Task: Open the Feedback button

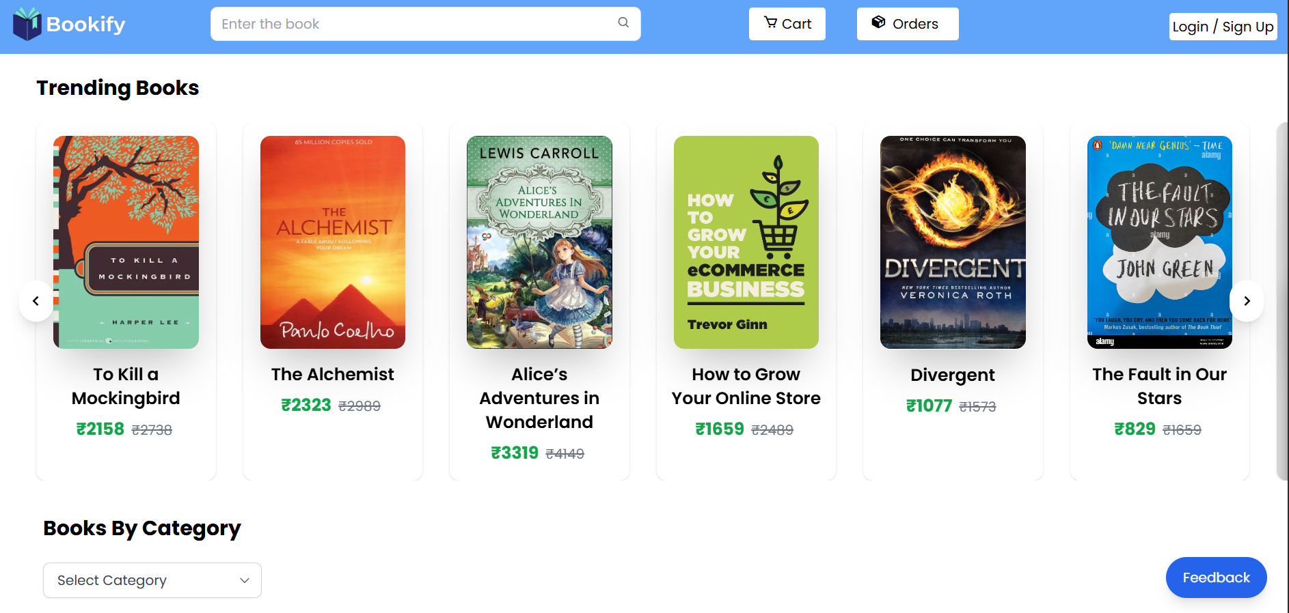Action: pyautogui.click(x=1217, y=578)
